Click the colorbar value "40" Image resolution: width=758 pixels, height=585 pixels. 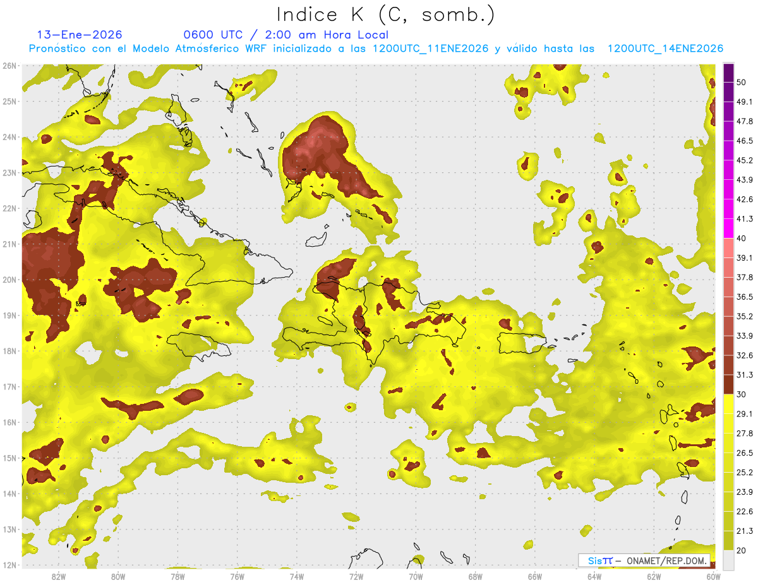pyautogui.click(x=742, y=239)
